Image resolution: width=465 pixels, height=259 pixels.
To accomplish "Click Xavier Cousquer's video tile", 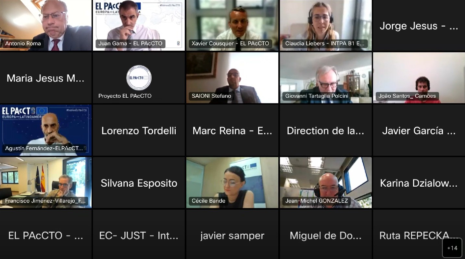I will point(232,25).
